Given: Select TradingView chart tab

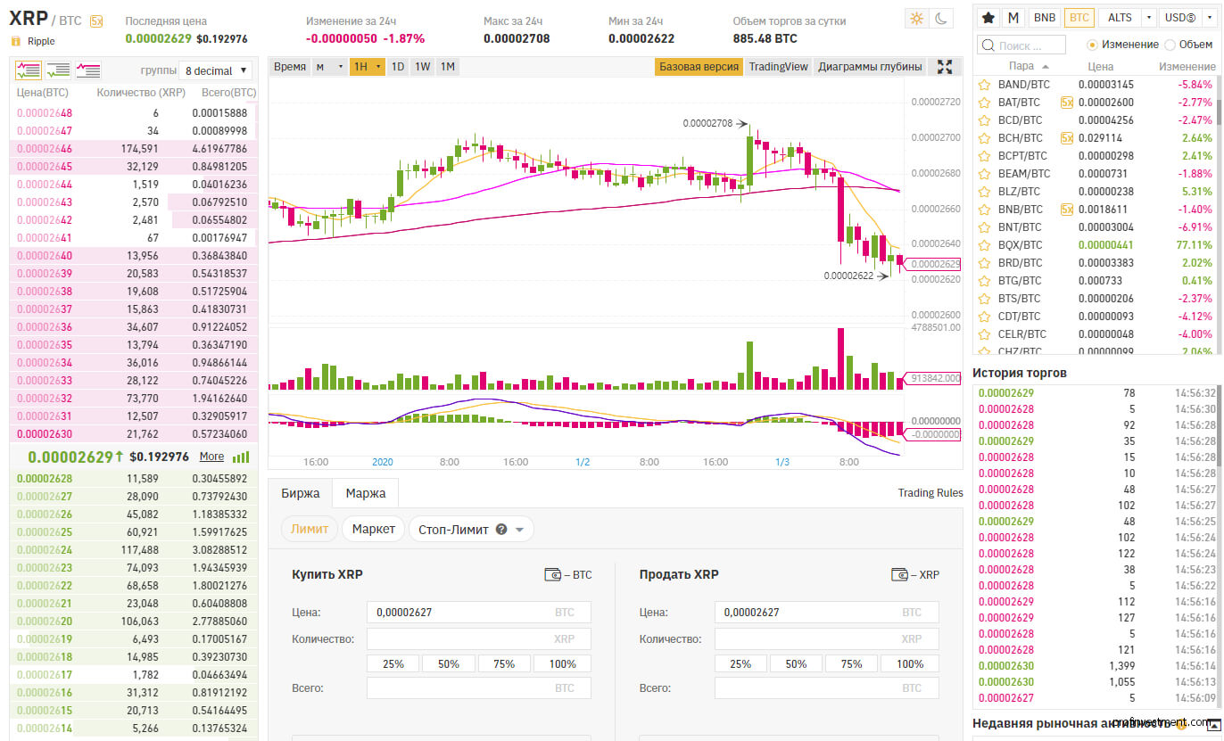Looking at the screenshot, I should point(778,67).
